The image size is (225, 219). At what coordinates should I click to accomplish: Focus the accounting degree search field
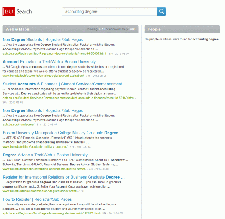click(x=110, y=11)
